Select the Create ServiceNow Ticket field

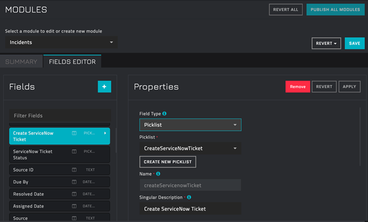tap(60, 136)
